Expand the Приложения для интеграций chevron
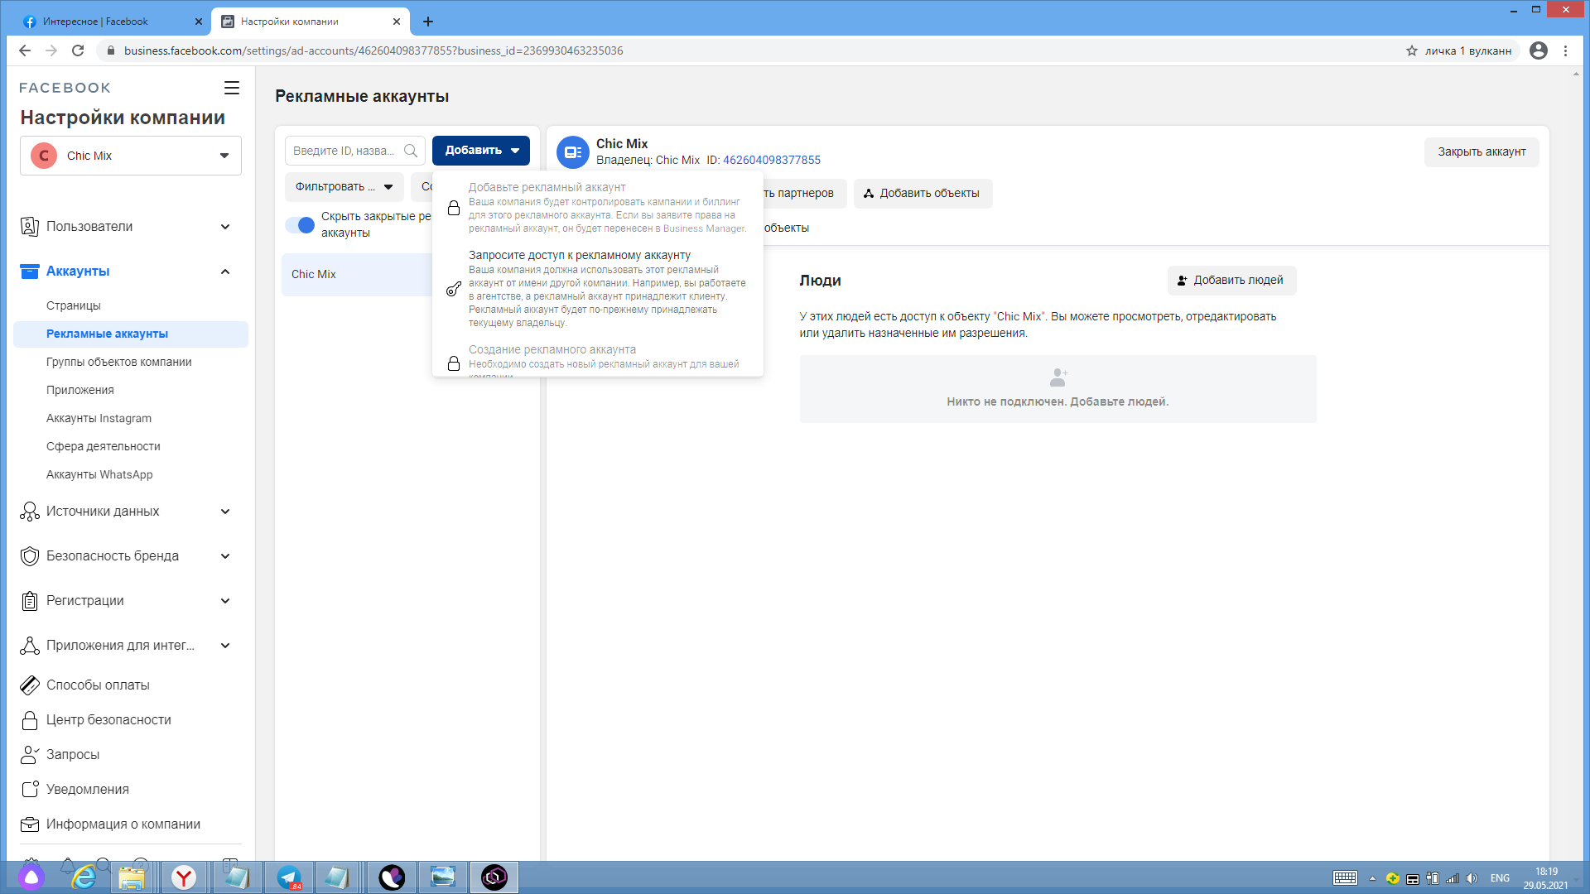Screen dimensions: 1590x894 click(x=225, y=646)
